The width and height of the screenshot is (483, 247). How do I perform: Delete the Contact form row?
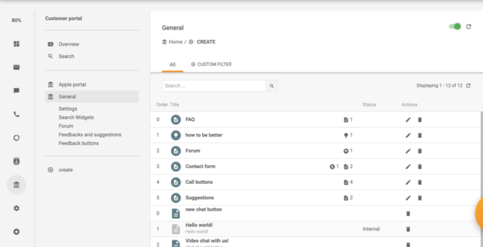click(x=420, y=166)
